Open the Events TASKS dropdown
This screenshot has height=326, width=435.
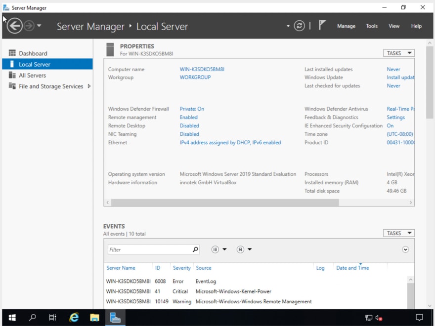pyautogui.click(x=398, y=233)
